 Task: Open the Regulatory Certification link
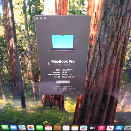pyautogui.click(x=63, y=86)
